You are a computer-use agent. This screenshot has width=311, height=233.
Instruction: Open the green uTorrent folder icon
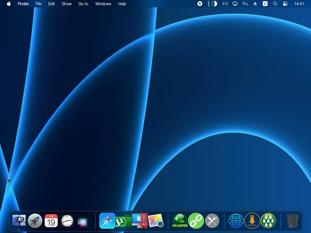(123, 221)
